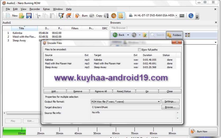Click the Source column header in Encode Files
The height and width of the screenshot is (138, 221).
(64, 55)
